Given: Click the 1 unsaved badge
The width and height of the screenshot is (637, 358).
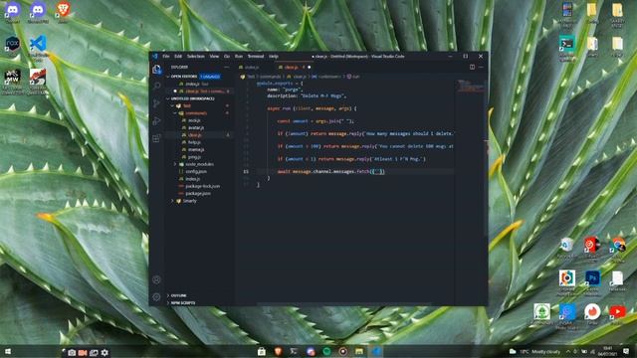Looking at the screenshot, I should pos(210,77).
